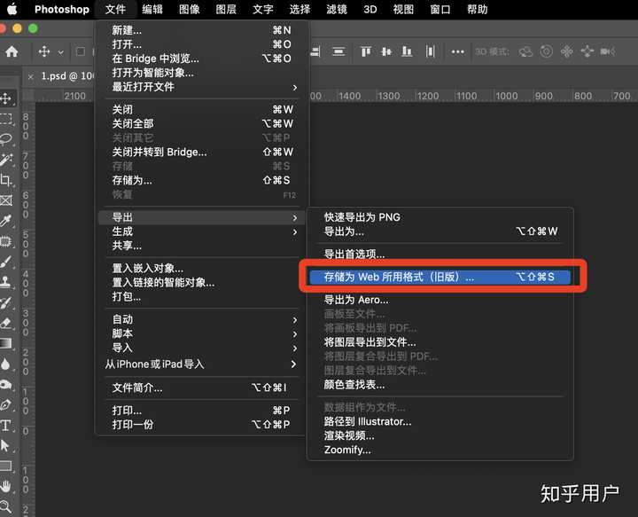Screen dimensions: 638x517
Task: Open the Apple menu
Action: [12, 9]
